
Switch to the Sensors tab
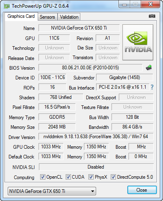click(47, 17)
